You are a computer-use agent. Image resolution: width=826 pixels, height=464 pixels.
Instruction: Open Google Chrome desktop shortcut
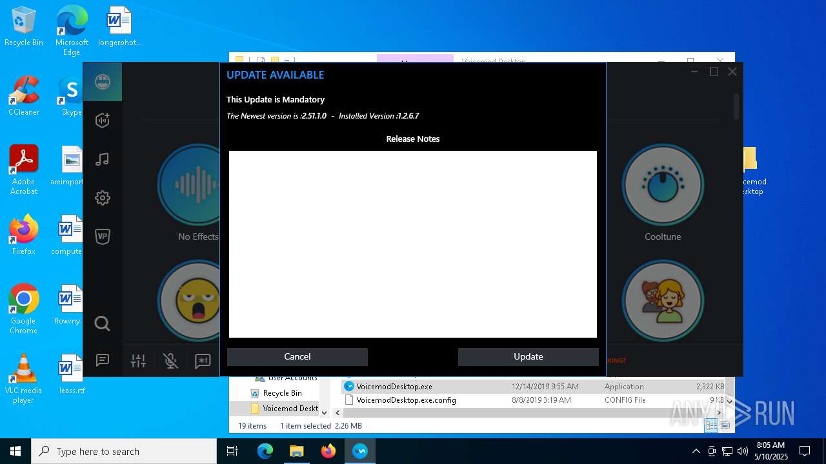(x=24, y=309)
